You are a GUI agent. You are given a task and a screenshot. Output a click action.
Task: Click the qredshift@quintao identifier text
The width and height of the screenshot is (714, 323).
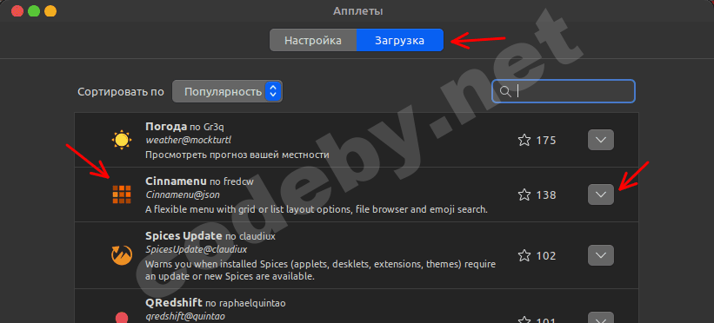tap(185, 316)
